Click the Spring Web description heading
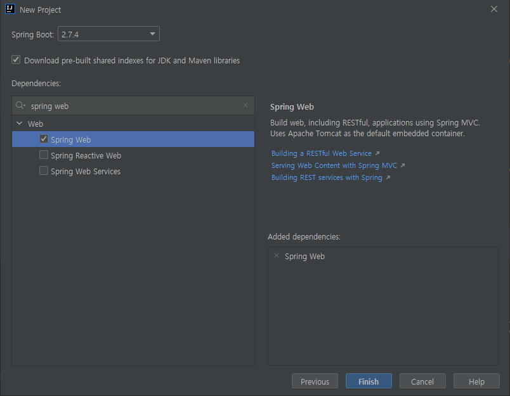This screenshot has height=396, width=510. (x=292, y=107)
